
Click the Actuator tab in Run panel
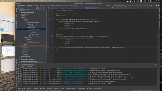pyautogui.click(x=29, y=66)
